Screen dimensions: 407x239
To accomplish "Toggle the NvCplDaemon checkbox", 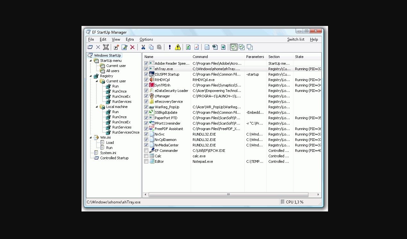I will pyautogui.click(x=146, y=140).
